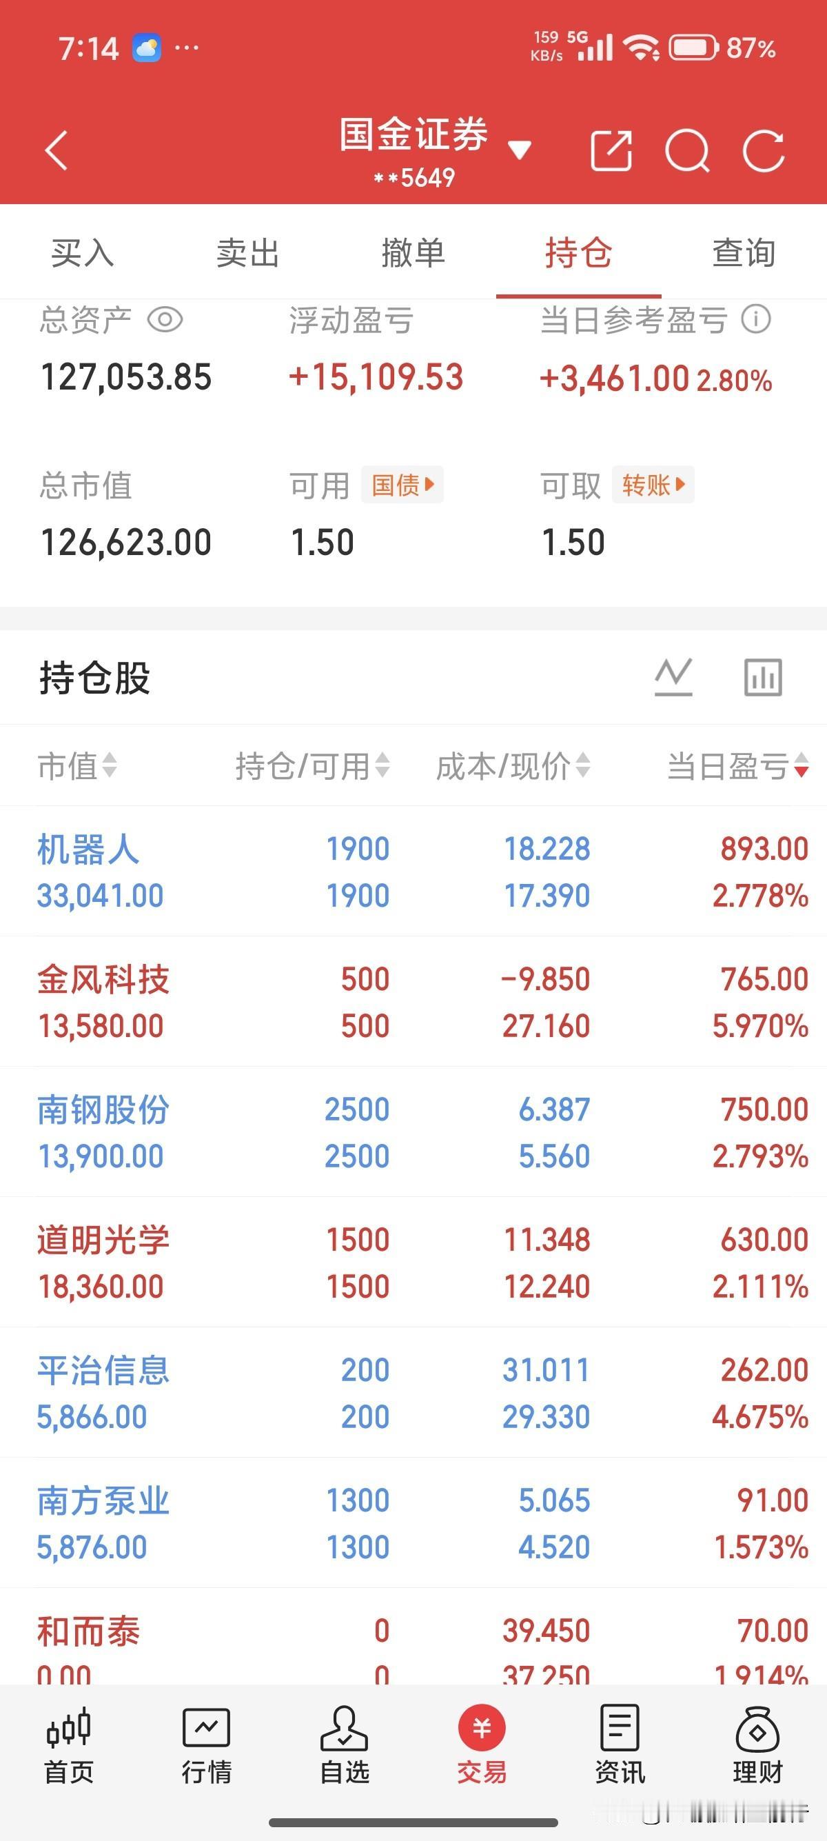
Task: Open the share/export icon
Action: [611, 151]
